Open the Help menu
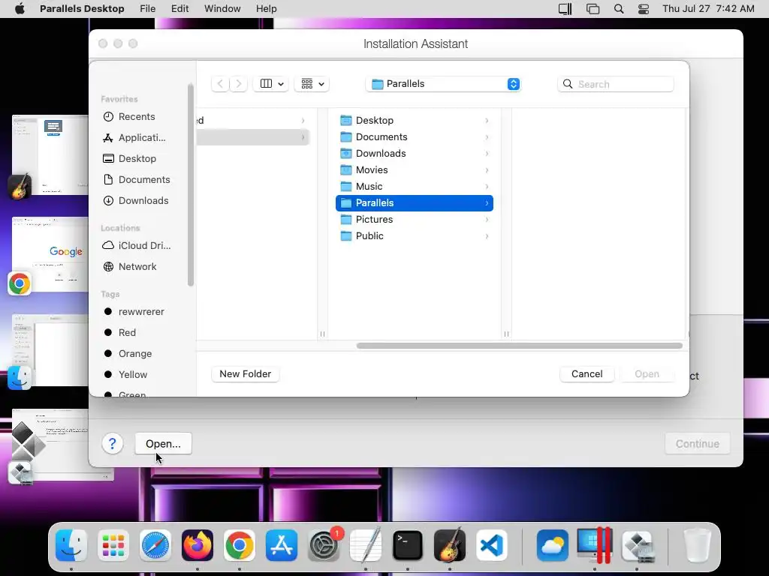769x576 pixels. tap(267, 9)
